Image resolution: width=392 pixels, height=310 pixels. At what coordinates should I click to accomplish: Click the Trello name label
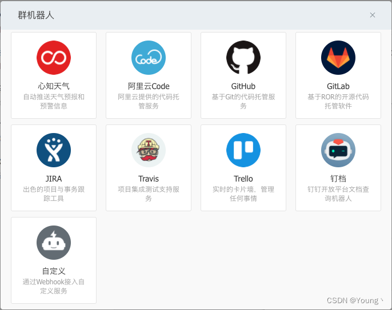[243, 179]
